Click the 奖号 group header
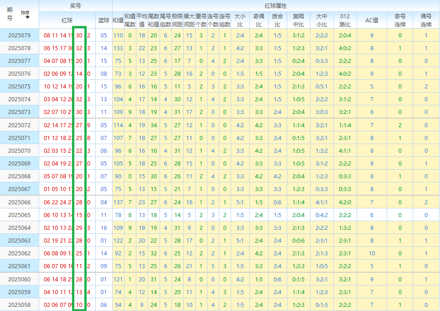 click(76, 5)
